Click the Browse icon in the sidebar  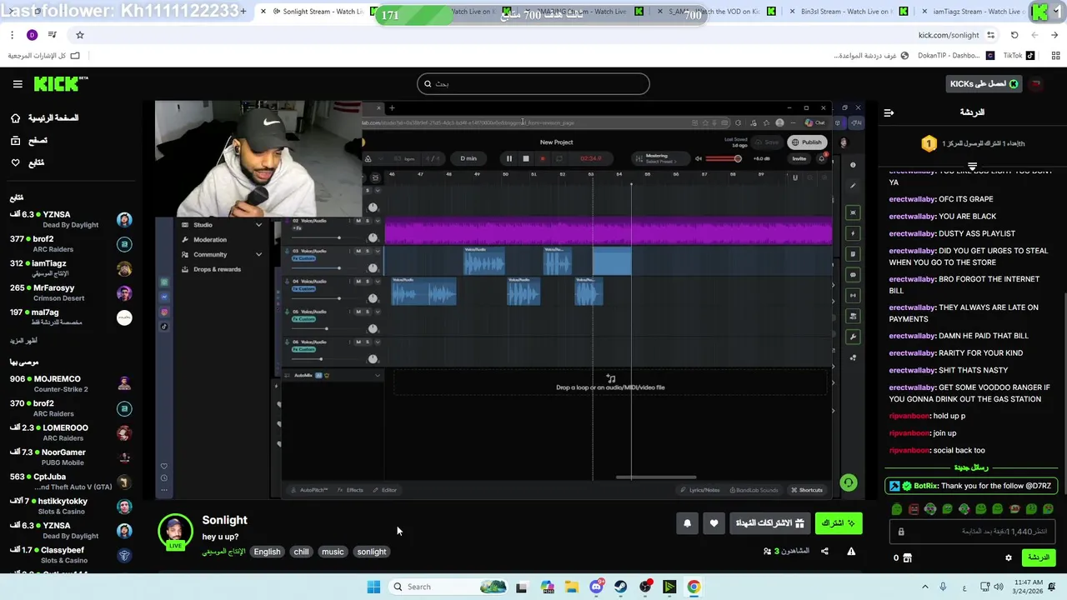15,141
